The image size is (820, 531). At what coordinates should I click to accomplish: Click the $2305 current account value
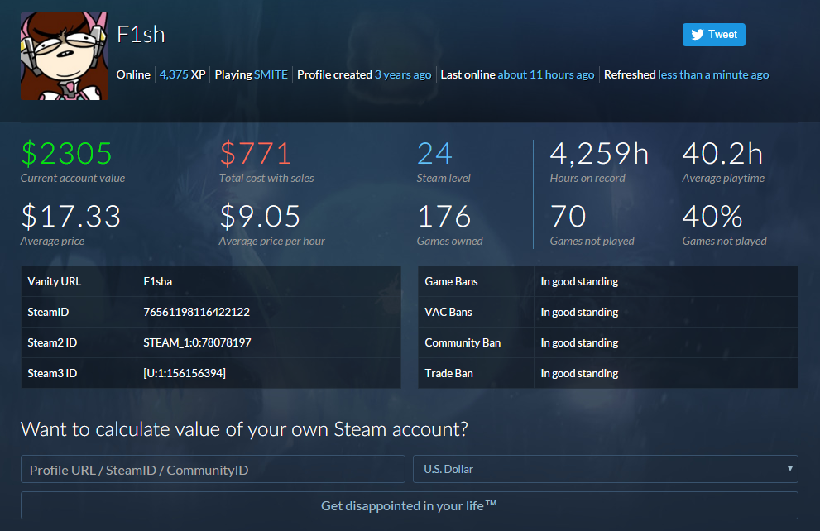pos(66,154)
